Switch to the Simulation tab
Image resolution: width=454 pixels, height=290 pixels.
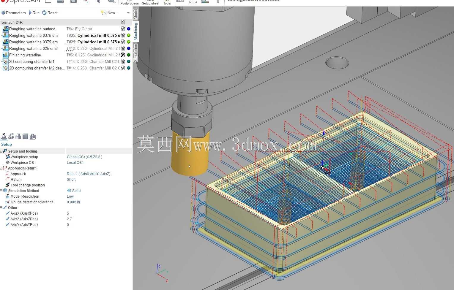tap(135, 53)
